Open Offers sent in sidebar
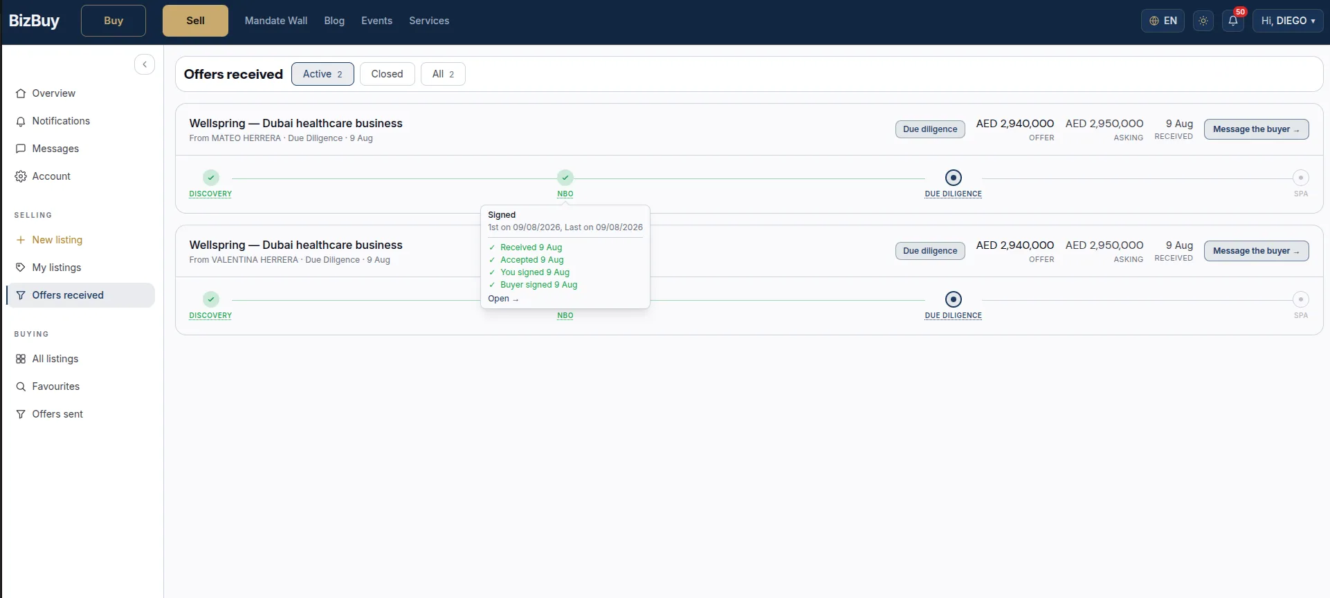The height and width of the screenshot is (598, 1330). [x=80, y=414]
